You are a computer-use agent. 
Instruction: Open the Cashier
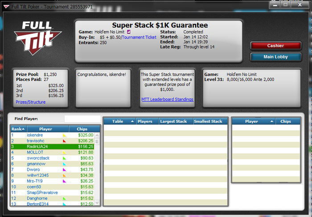(275, 46)
